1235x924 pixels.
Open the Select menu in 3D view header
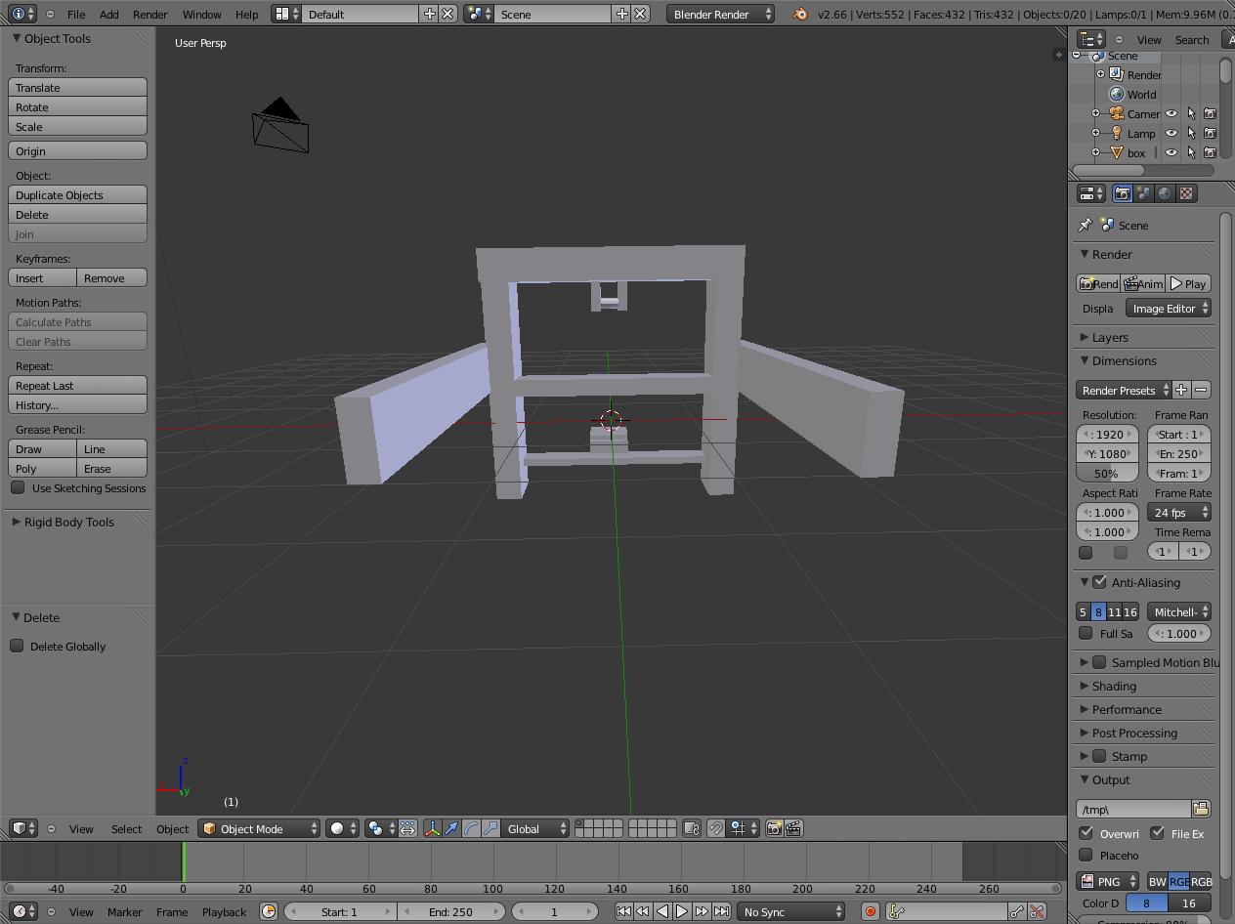point(126,828)
